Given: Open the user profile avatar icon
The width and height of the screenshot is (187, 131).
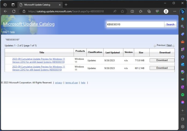Looking at the screenshot, I should coord(166,11).
